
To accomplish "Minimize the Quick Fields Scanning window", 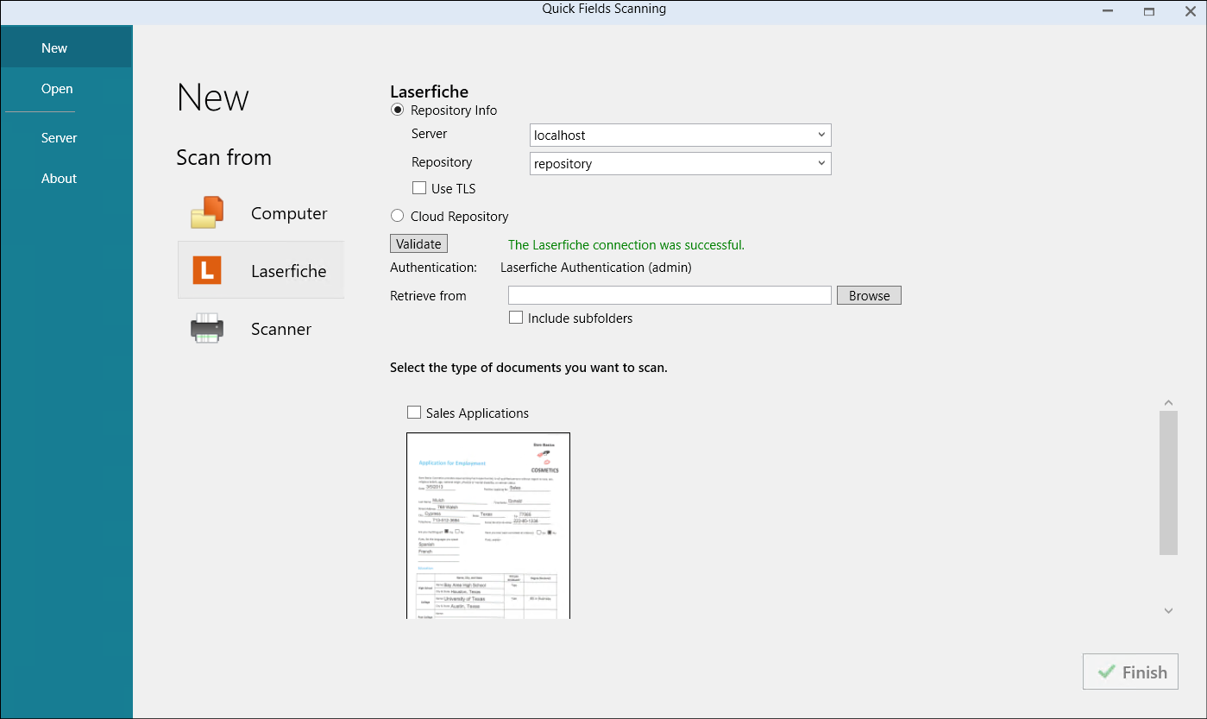I will click(x=1108, y=11).
